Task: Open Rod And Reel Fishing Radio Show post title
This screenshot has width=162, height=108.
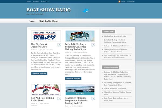Action: point(42,99)
